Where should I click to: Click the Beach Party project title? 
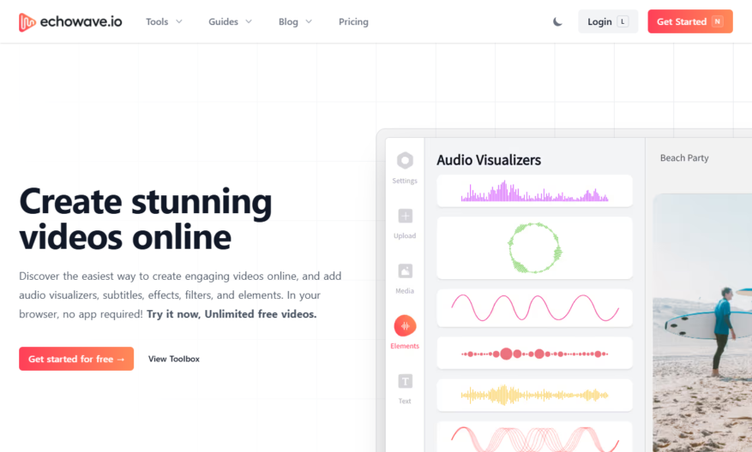pyautogui.click(x=684, y=158)
